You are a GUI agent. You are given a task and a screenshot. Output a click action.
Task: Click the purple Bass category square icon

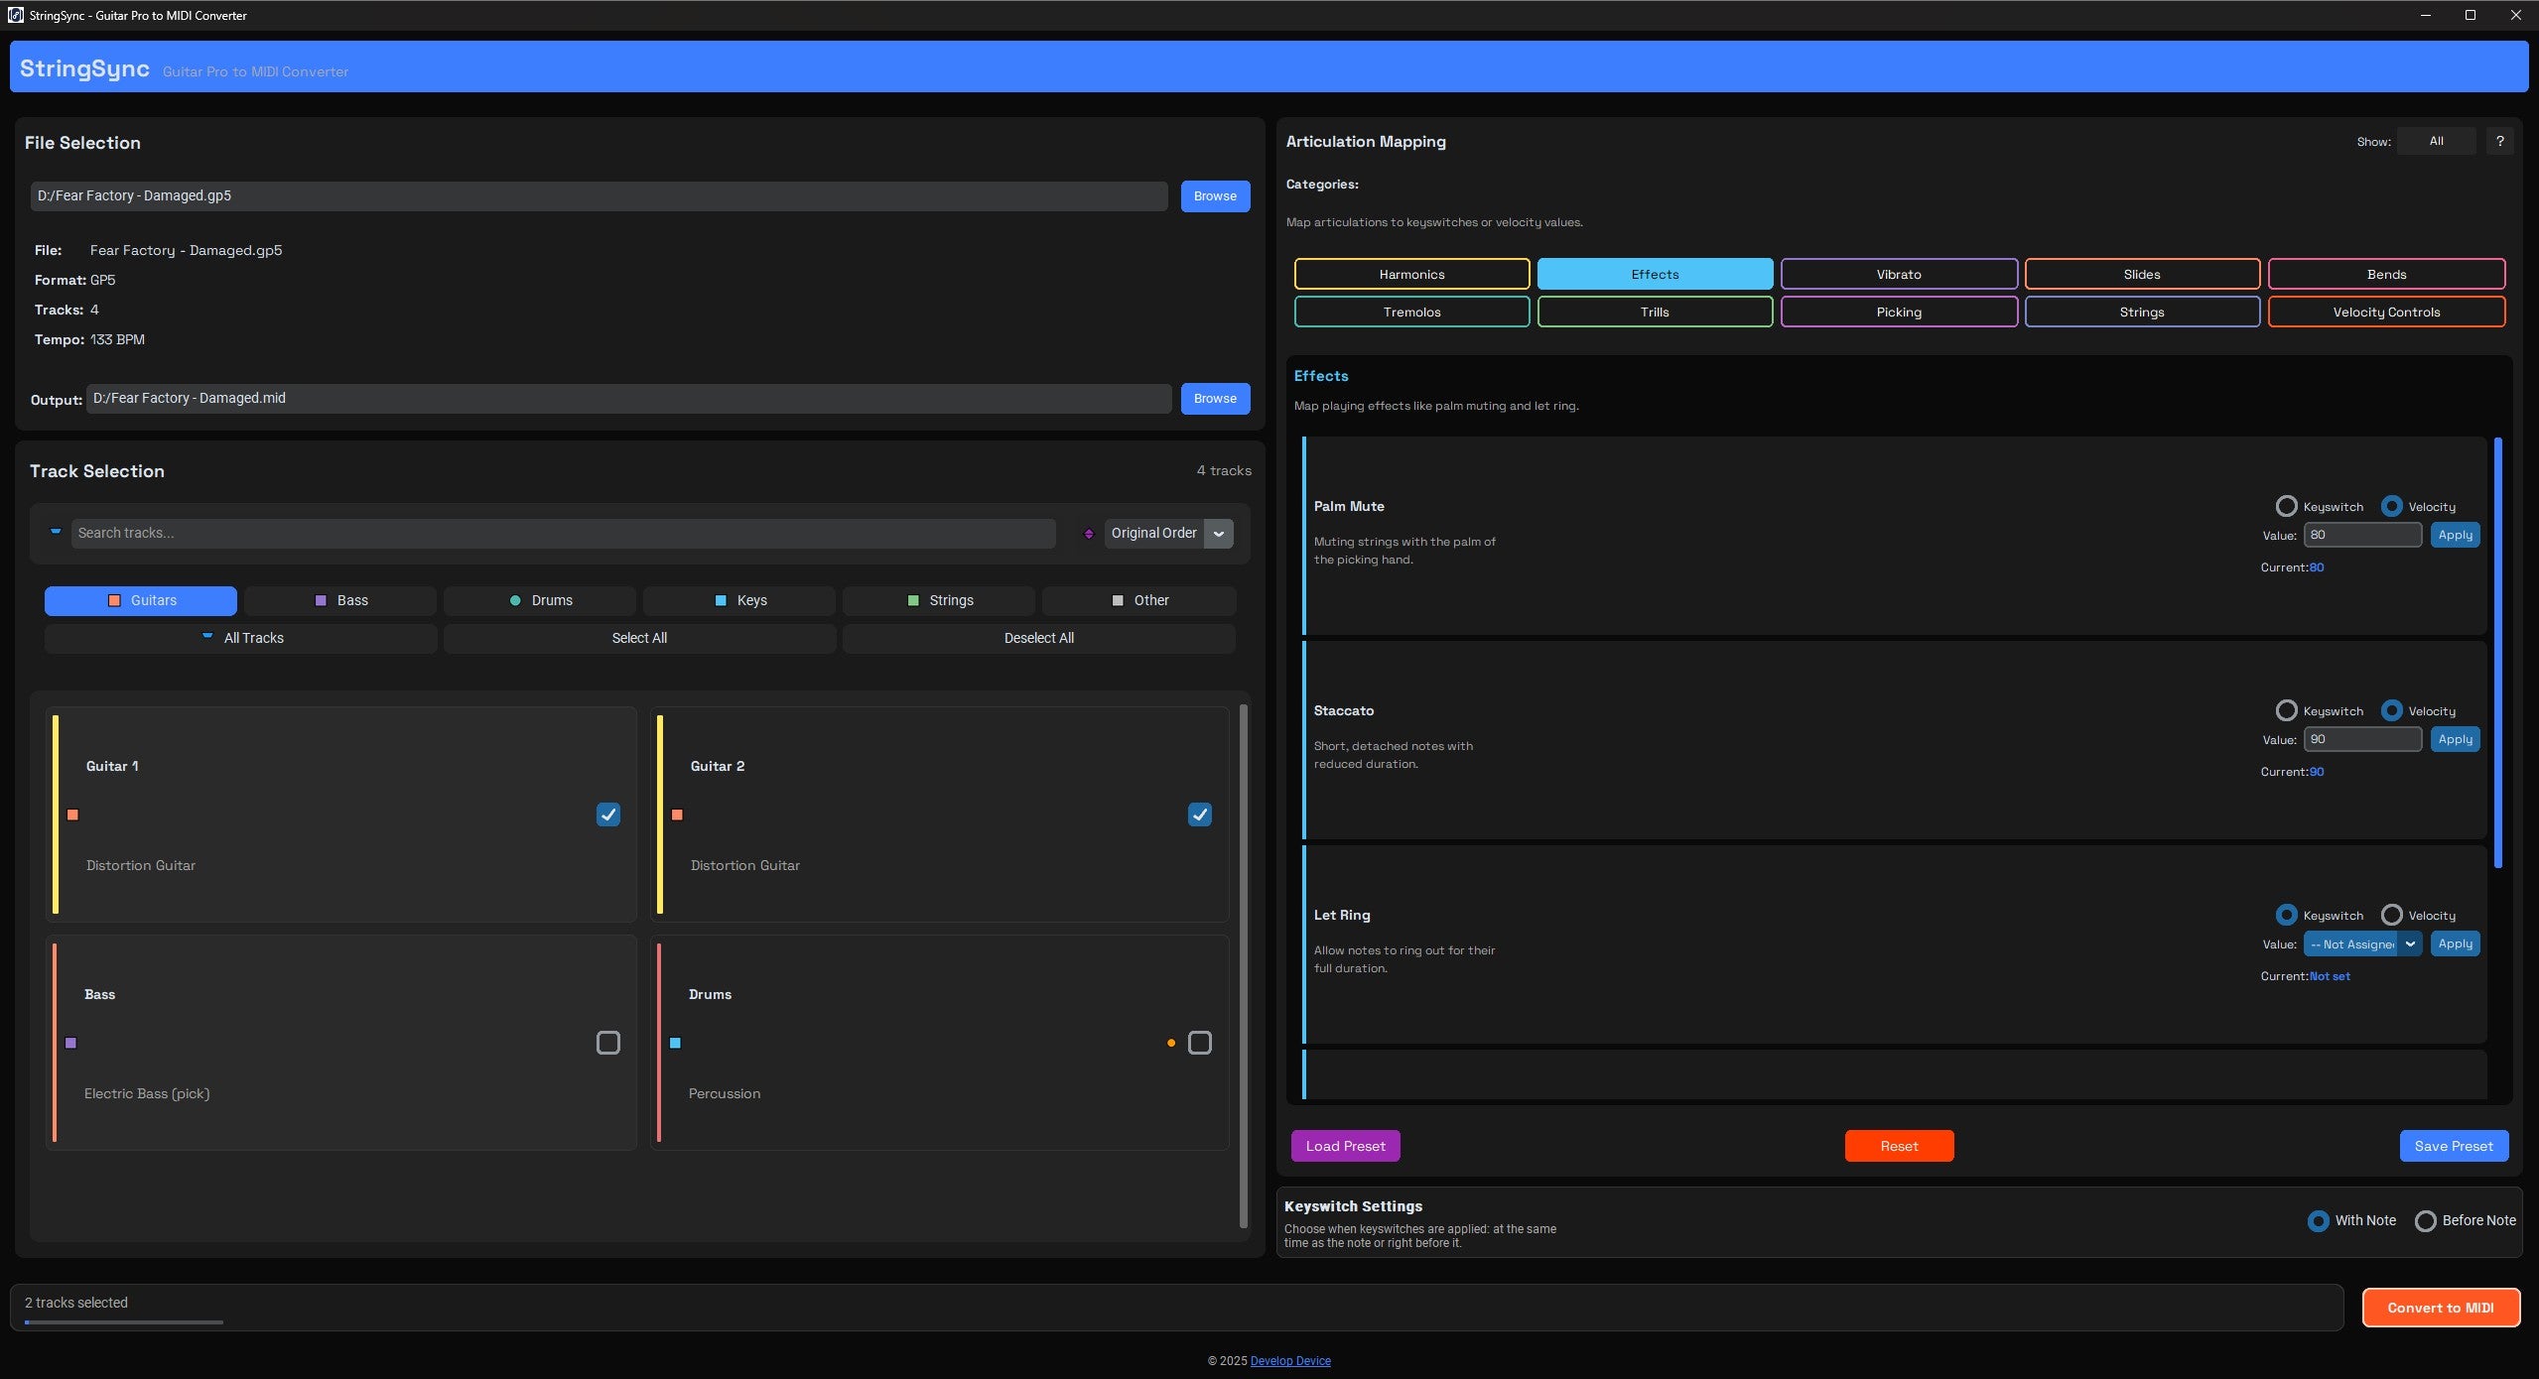pyautogui.click(x=320, y=600)
